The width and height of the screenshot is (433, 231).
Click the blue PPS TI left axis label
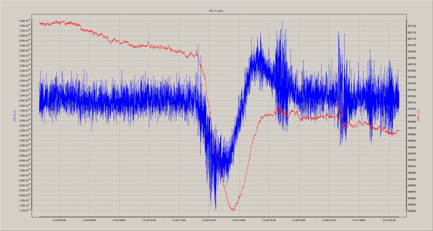(15, 116)
